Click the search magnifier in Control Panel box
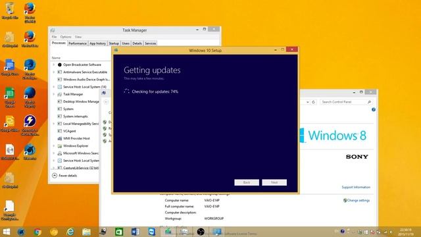 tap(370, 102)
